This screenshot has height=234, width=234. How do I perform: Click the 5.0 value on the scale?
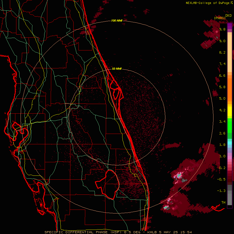click(222, 99)
